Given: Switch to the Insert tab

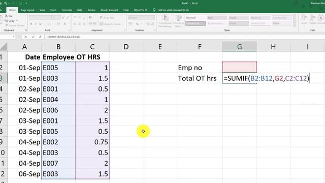Looking at the screenshot, I should pos(53,10).
